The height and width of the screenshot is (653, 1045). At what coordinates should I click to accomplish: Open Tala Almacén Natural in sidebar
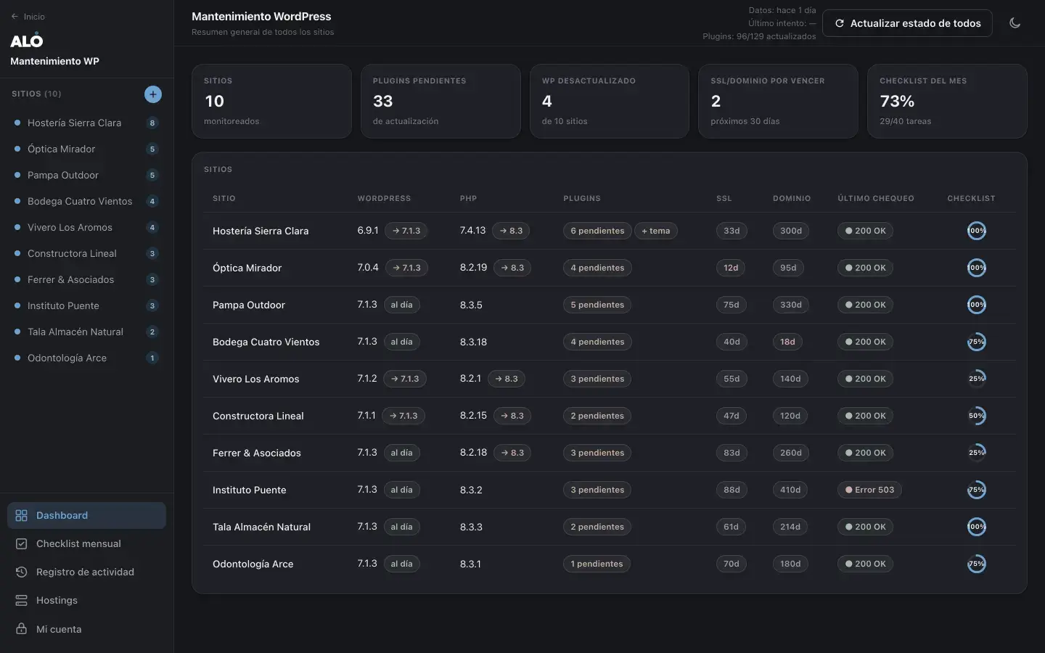(86, 332)
